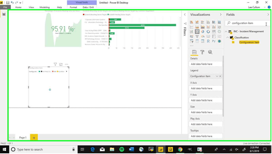Add a new report page
The height and width of the screenshot is (154, 272).
tap(34, 138)
